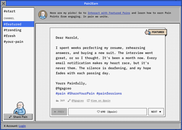Go to the next featured pain

[x=156, y=112]
